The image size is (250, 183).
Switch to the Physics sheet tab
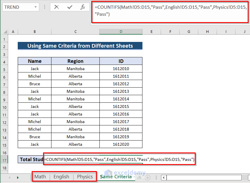coord(85,177)
